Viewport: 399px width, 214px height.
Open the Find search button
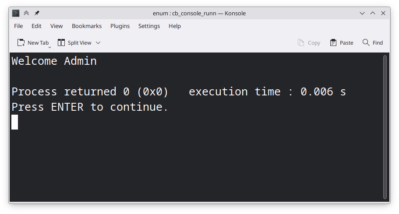tap(373, 42)
